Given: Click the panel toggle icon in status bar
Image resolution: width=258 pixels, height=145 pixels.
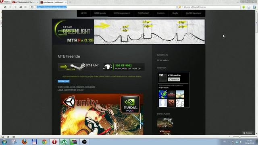Looking at the screenshot, I should 3,137.
